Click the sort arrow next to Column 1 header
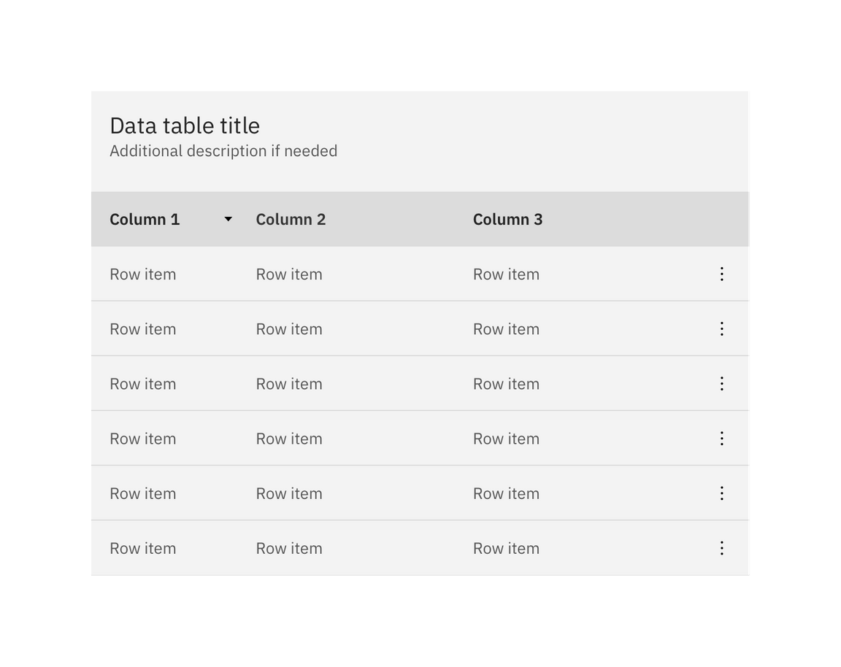The width and height of the screenshot is (841, 667). pos(227,219)
